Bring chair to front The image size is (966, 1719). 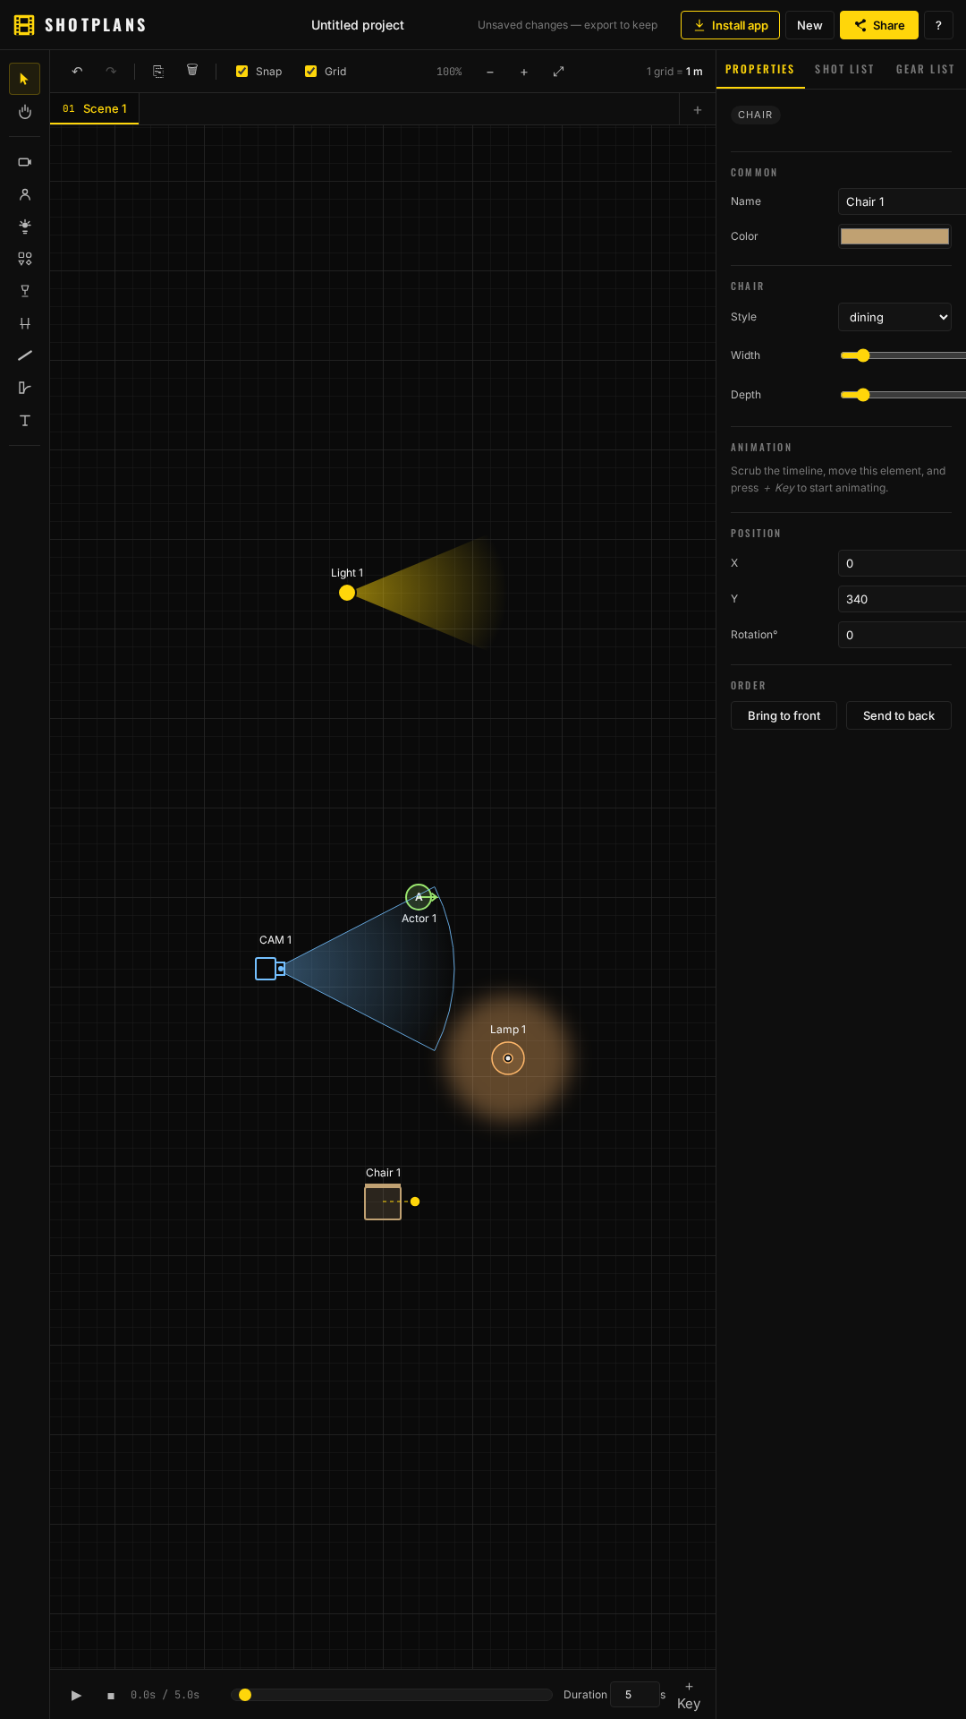pyautogui.click(x=784, y=715)
